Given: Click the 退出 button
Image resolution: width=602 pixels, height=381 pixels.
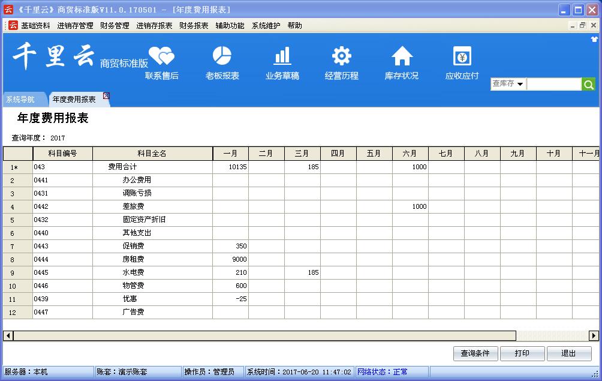Looking at the screenshot, I should click(568, 353).
